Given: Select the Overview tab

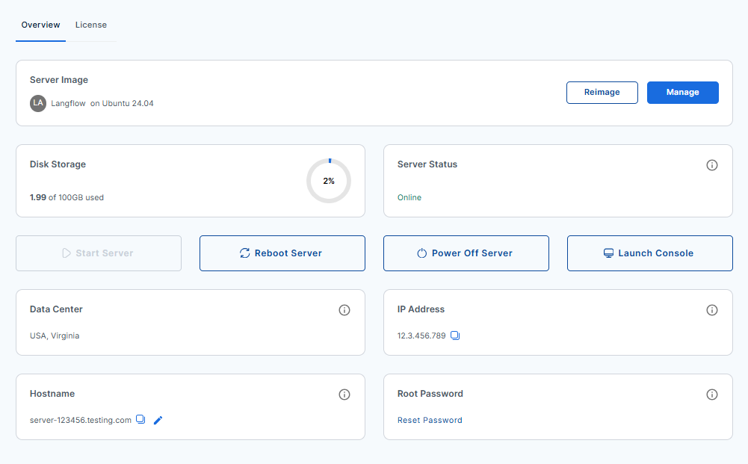Looking at the screenshot, I should pos(40,25).
